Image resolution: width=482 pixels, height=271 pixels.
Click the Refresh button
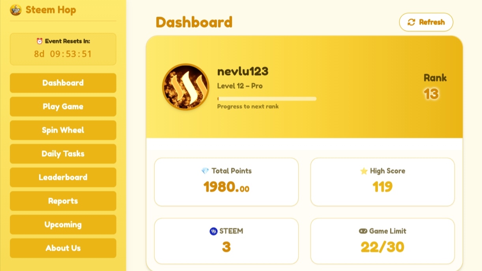tap(426, 22)
